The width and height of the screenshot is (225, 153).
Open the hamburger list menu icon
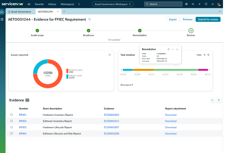click(x=2, y=19)
